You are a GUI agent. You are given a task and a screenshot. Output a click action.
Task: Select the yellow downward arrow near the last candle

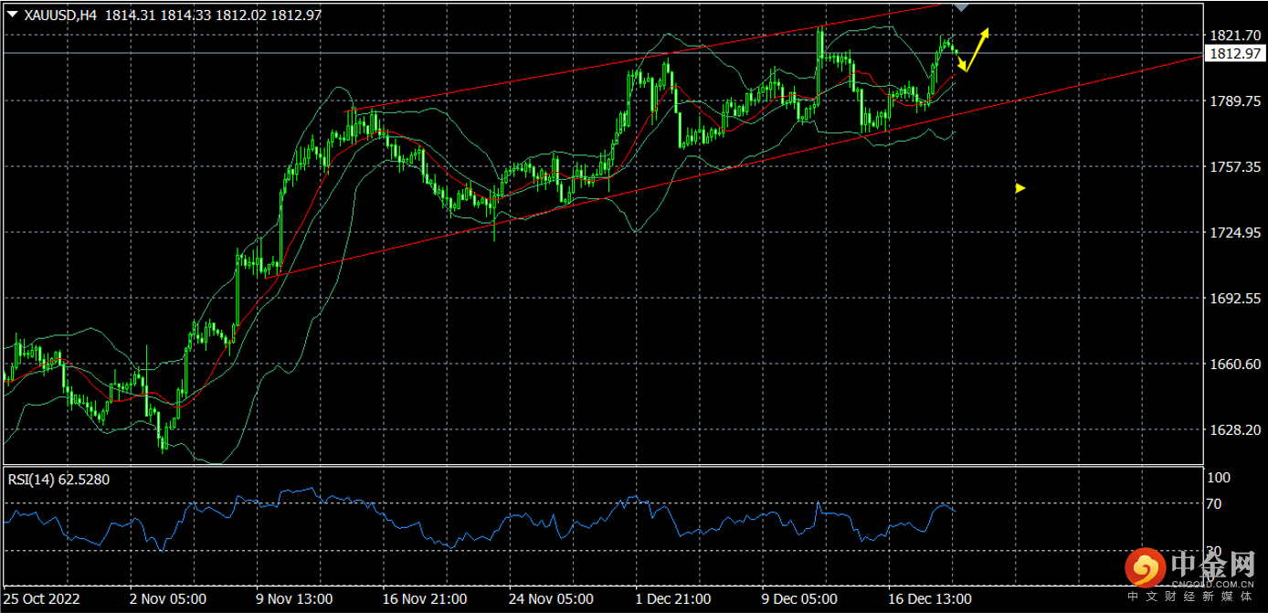tap(962, 66)
